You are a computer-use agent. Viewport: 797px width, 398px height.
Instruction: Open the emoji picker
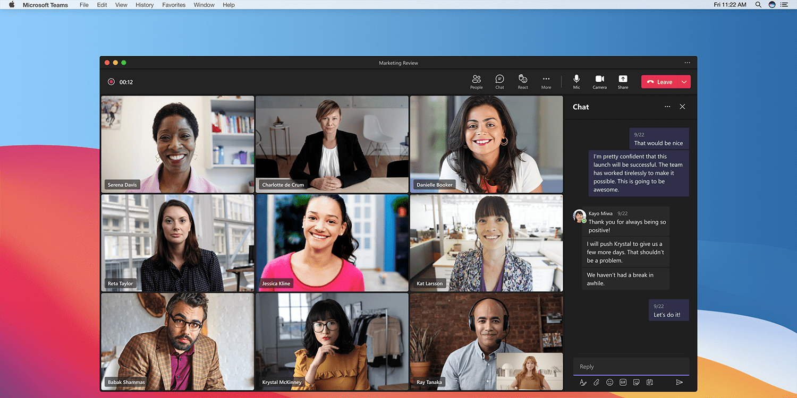point(609,382)
